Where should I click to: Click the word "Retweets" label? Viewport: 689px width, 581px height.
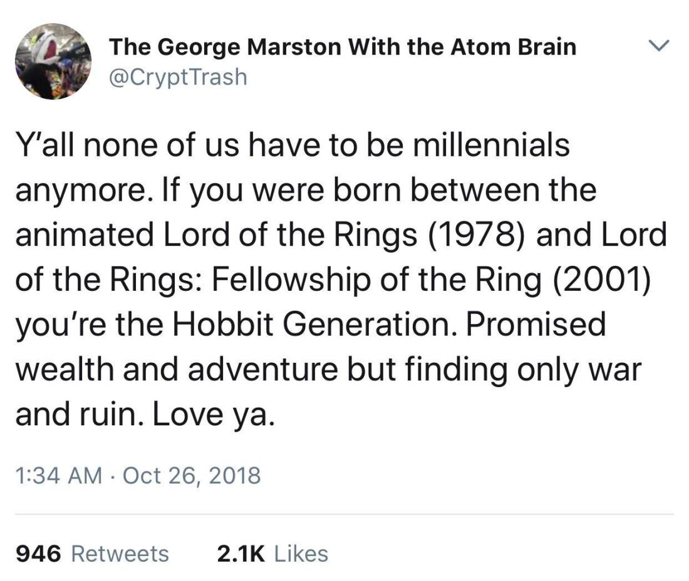[120, 553]
